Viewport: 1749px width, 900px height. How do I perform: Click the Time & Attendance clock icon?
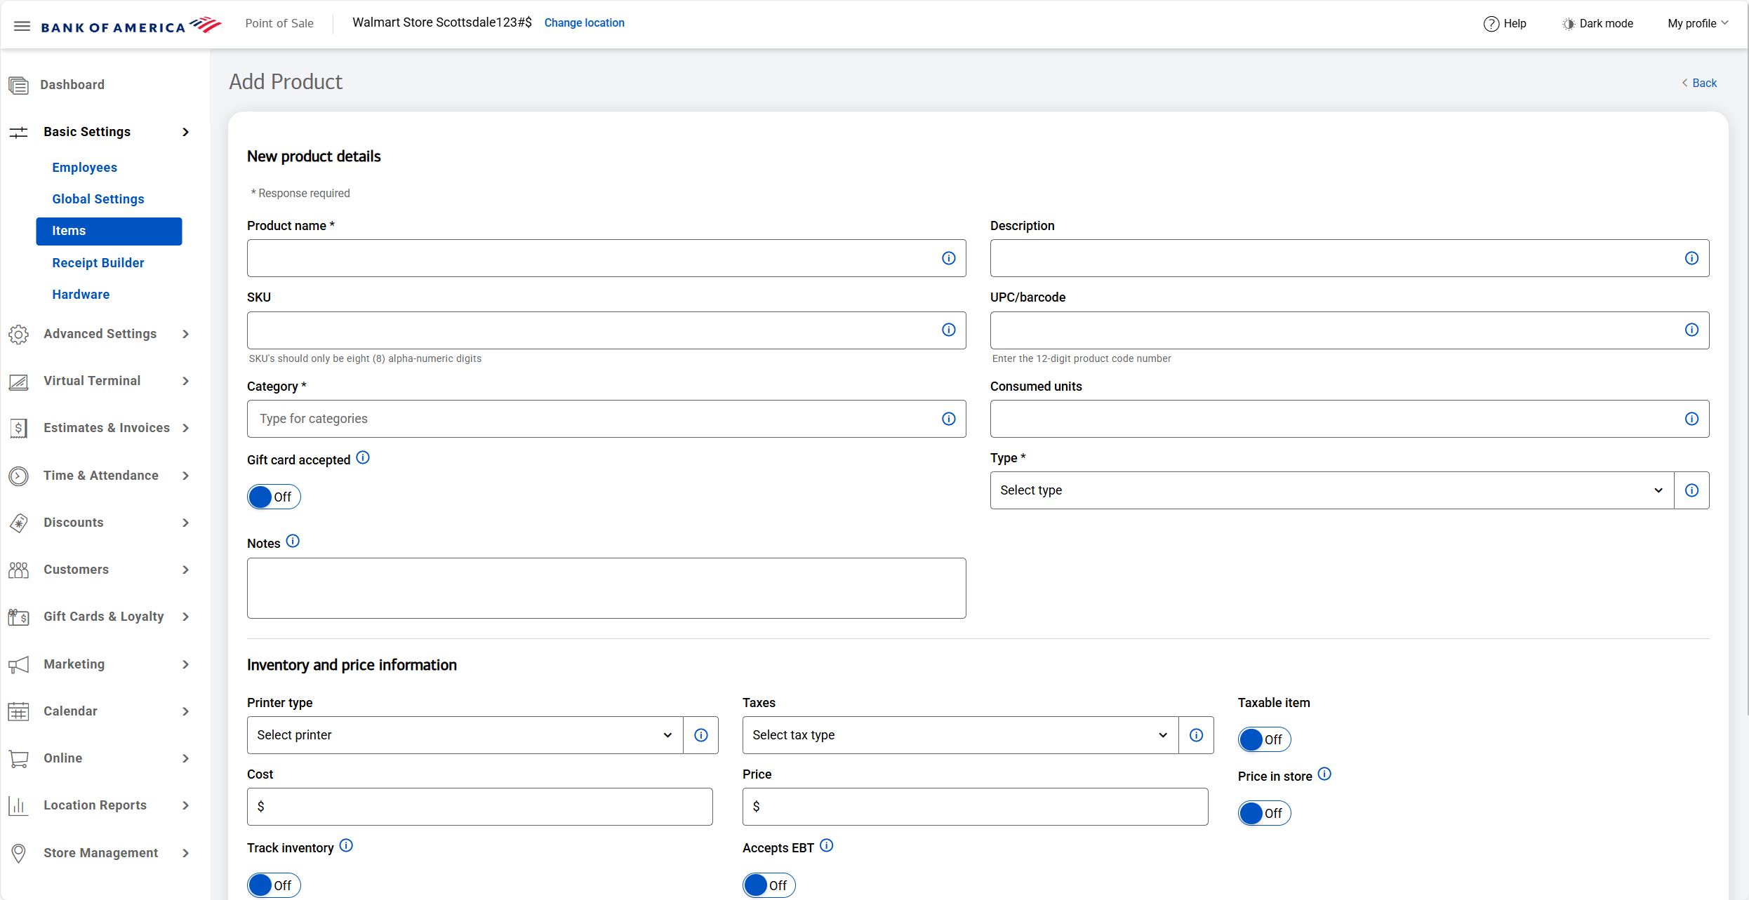pos(19,476)
